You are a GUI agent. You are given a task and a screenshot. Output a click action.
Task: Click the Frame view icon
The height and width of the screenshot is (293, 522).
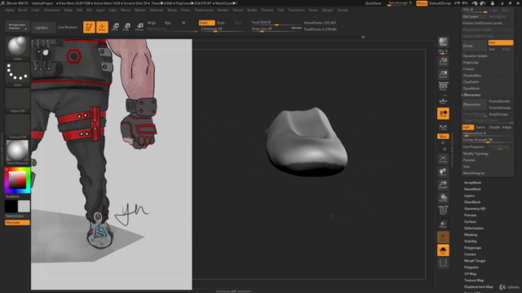tap(443, 160)
